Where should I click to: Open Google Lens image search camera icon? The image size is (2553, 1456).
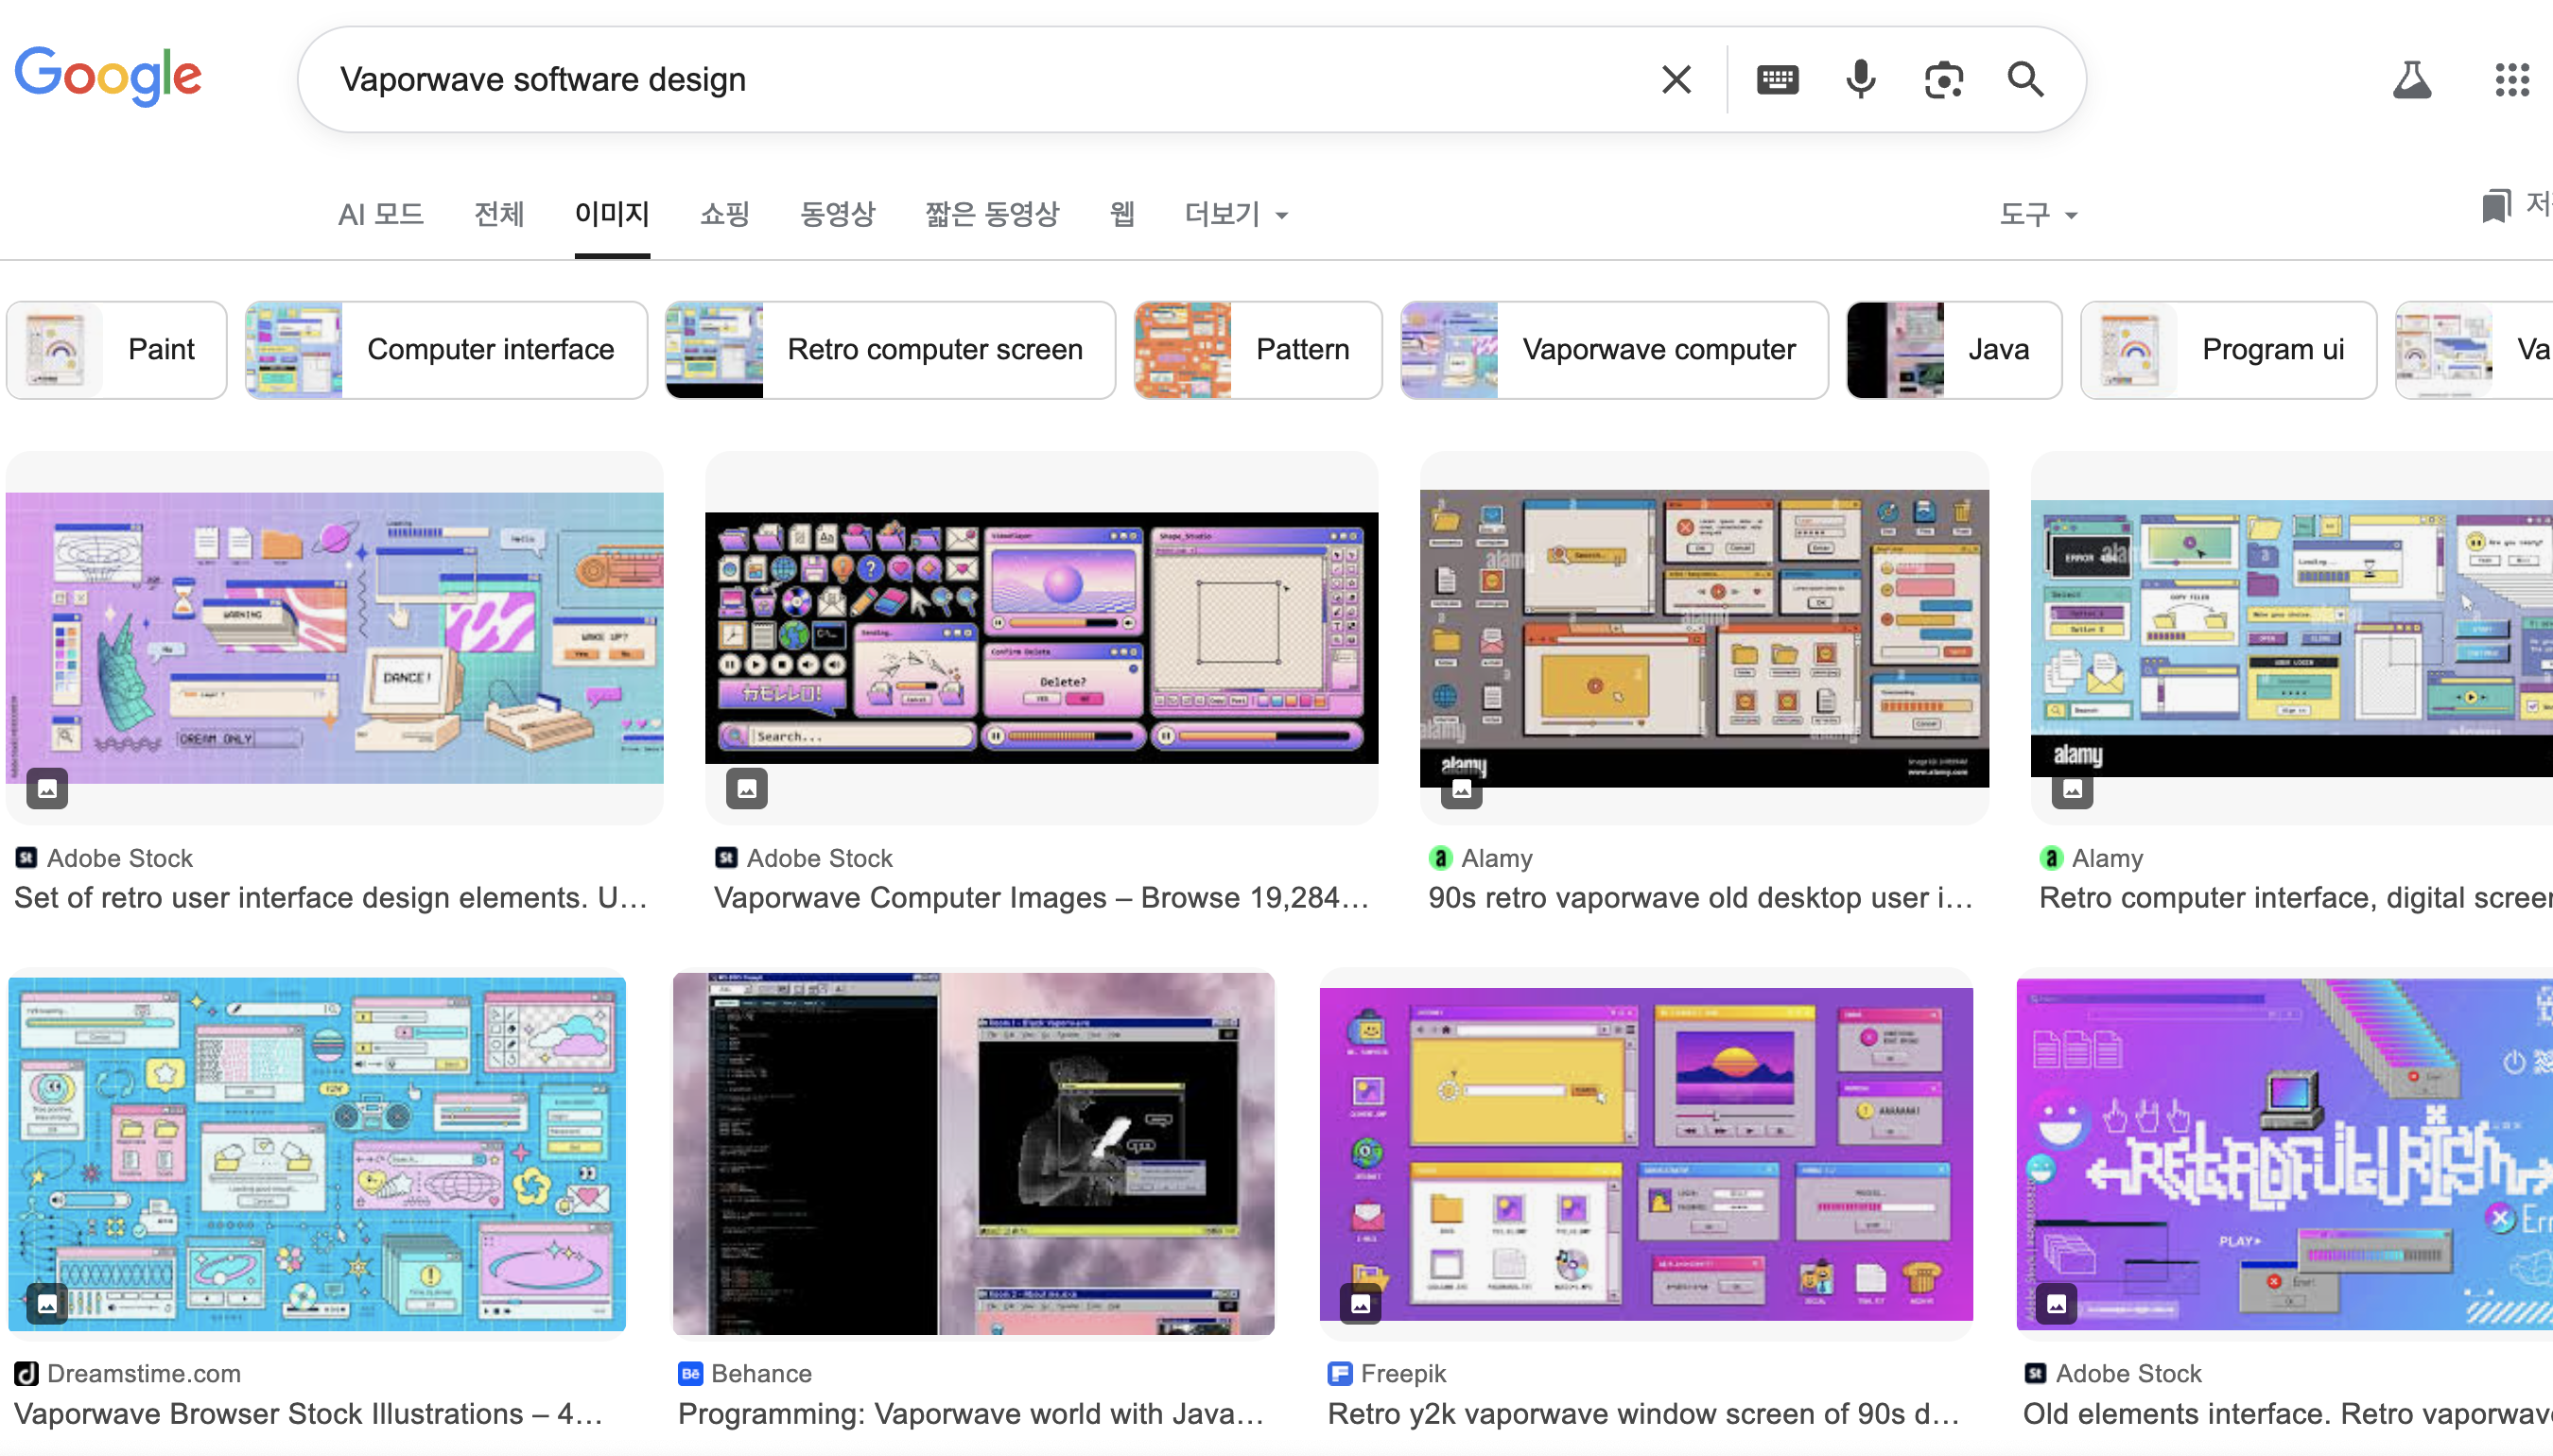click(x=1943, y=79)
